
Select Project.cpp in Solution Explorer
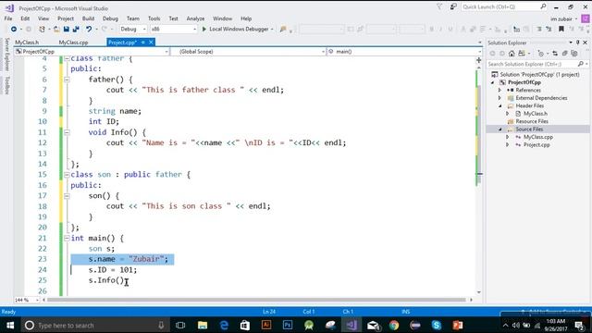coord(536,145)
